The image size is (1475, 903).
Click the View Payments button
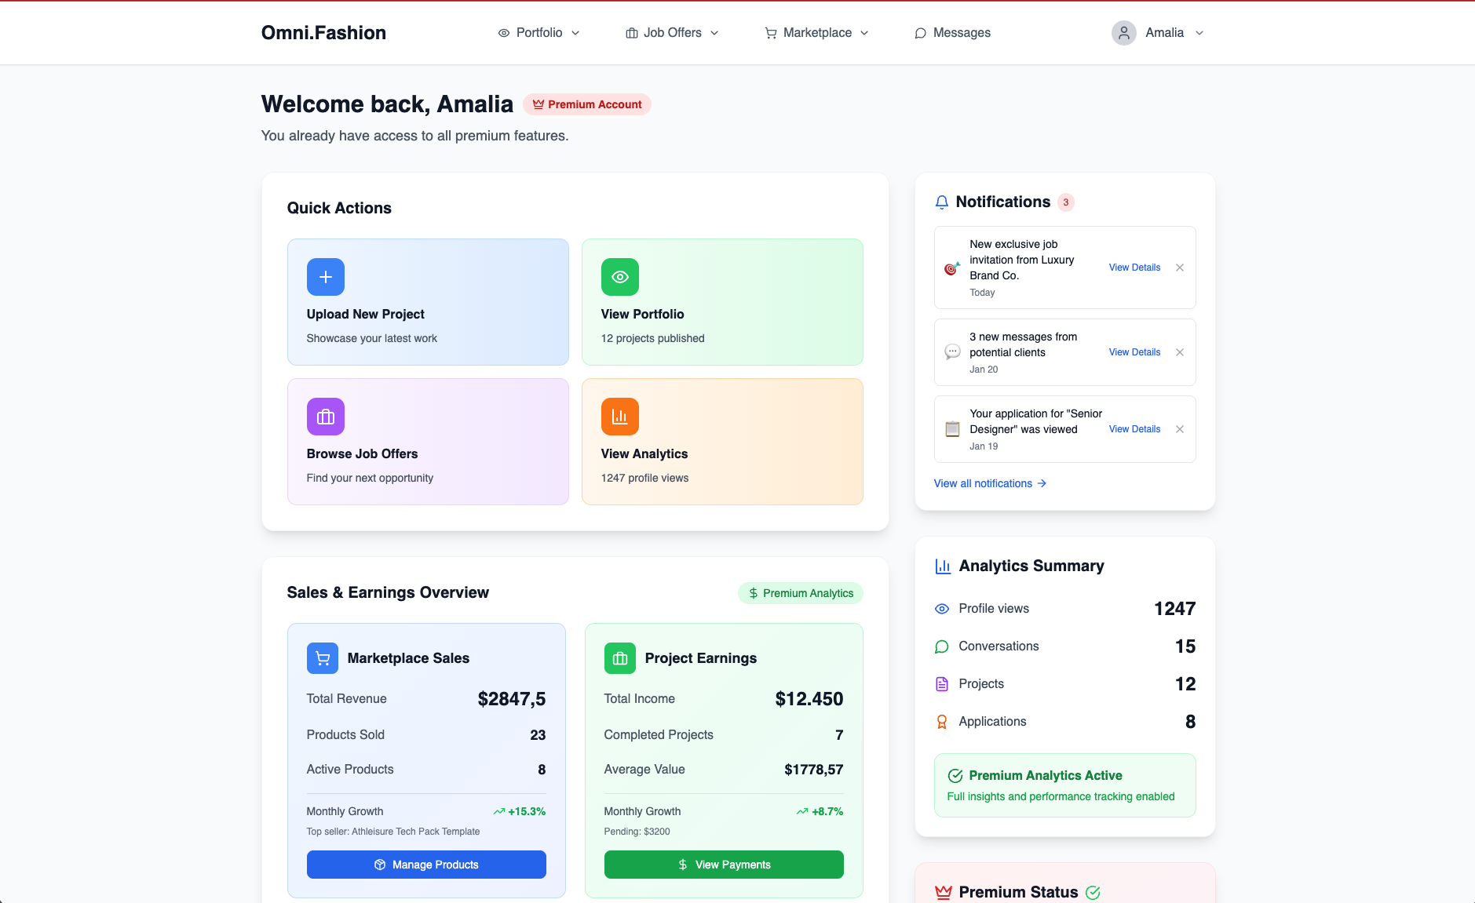[x=724, y=865]
